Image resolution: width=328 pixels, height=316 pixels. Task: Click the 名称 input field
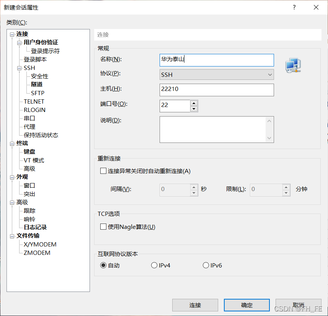(x=217, y=60)
